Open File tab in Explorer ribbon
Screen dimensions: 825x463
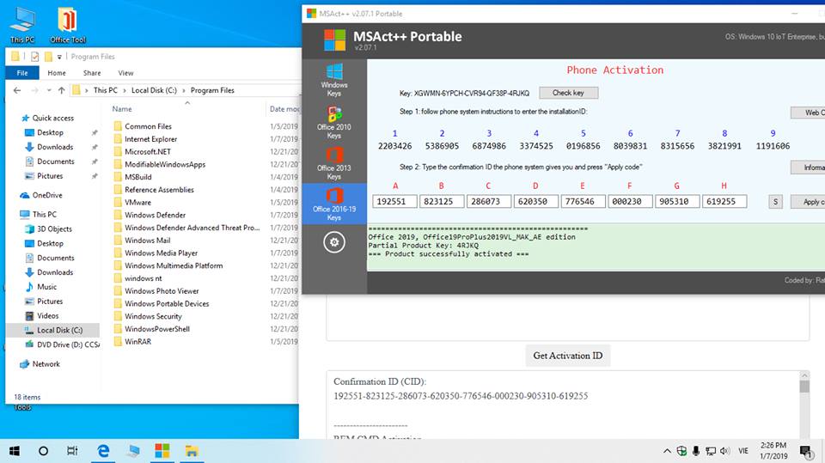(x=22, y=73)
